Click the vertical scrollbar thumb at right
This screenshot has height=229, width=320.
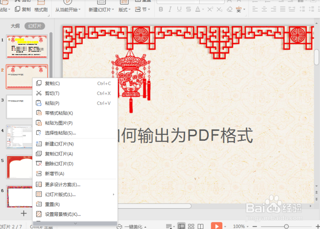click(x=316, y=57)
